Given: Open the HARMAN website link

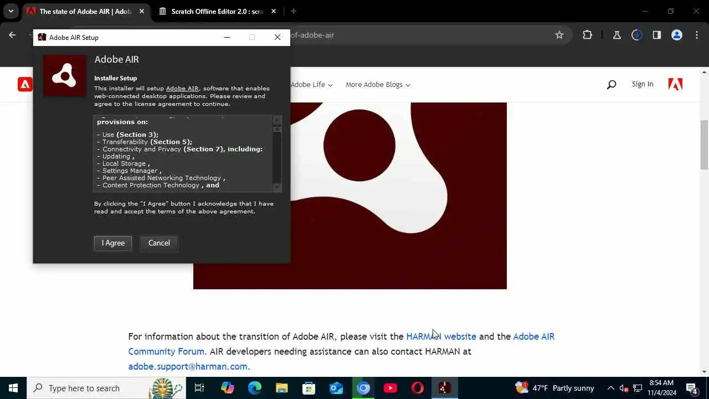Looking at the screenshot, I should (x=441, y=336).
